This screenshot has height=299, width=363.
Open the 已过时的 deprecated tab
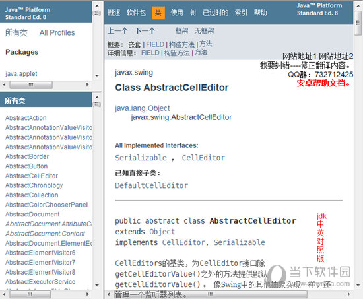[x=216, y=13]
